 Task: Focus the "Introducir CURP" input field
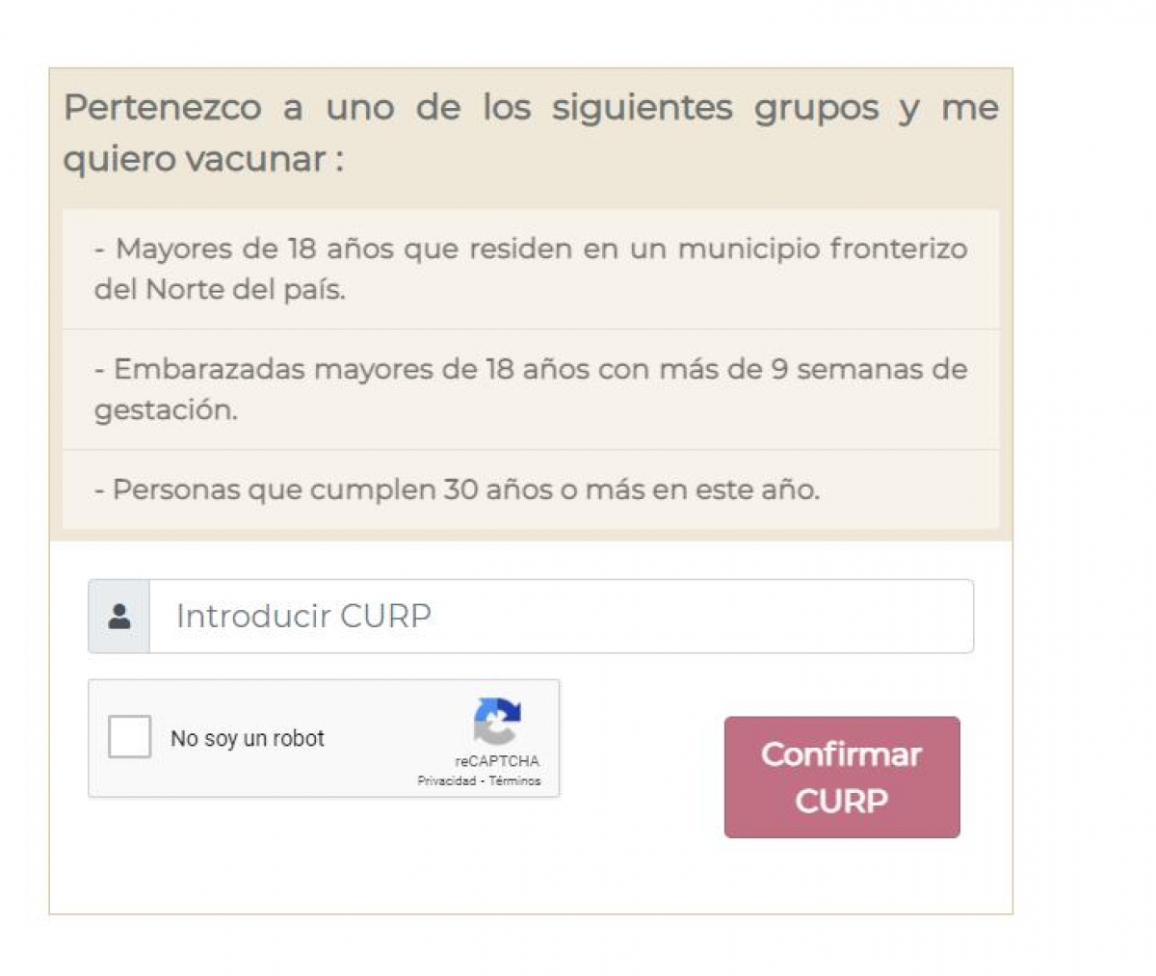[x=561, y=616]
